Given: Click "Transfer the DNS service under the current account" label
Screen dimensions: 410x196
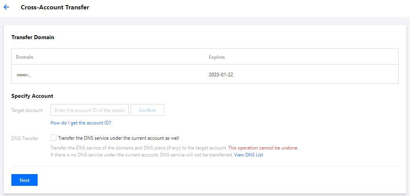Looking at the screenshot, I should (118, 138).
